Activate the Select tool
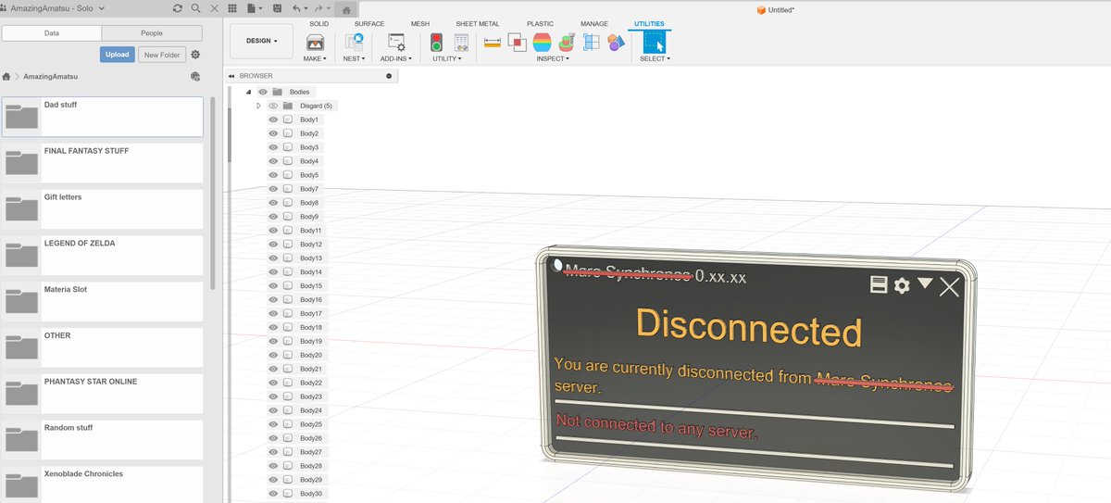Image resolution: width=1111 pixels, height=503 pixels. (x=655, y=42)
